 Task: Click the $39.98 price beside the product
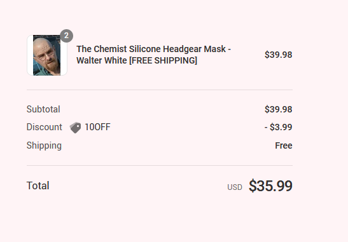point(278,55)
